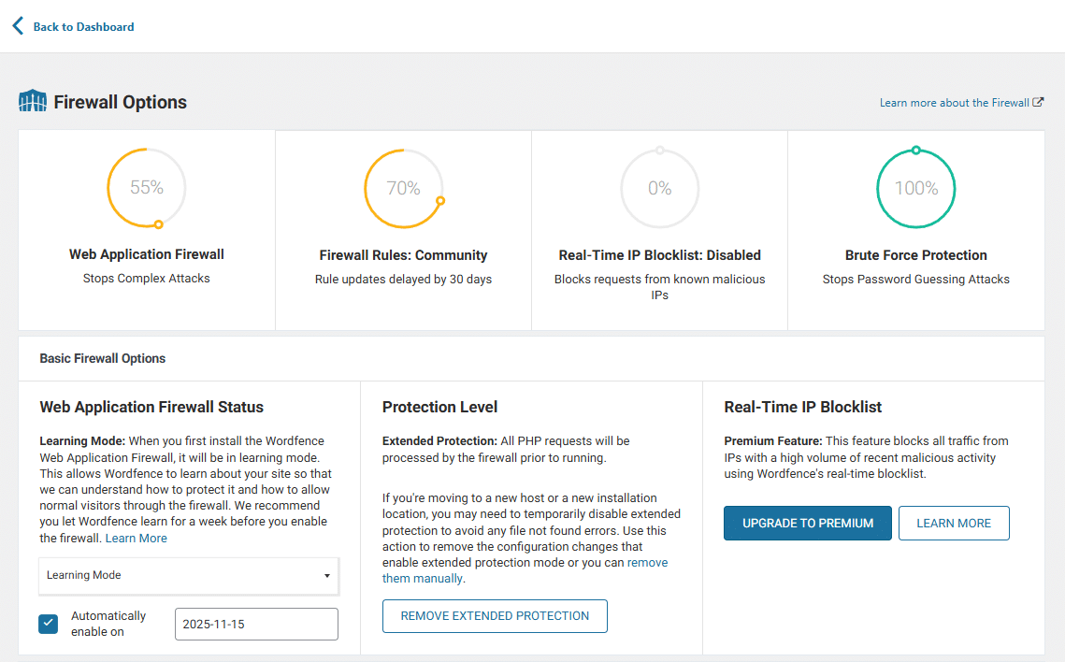Click the Basic Firewall Options section header
The image size is (1065, 662).
click(103, 358)
